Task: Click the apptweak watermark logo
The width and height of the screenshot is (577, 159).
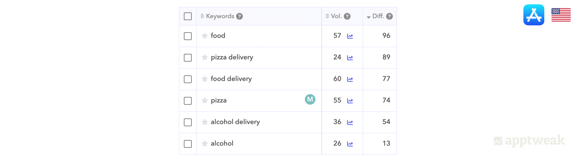Action: (529, 140)
